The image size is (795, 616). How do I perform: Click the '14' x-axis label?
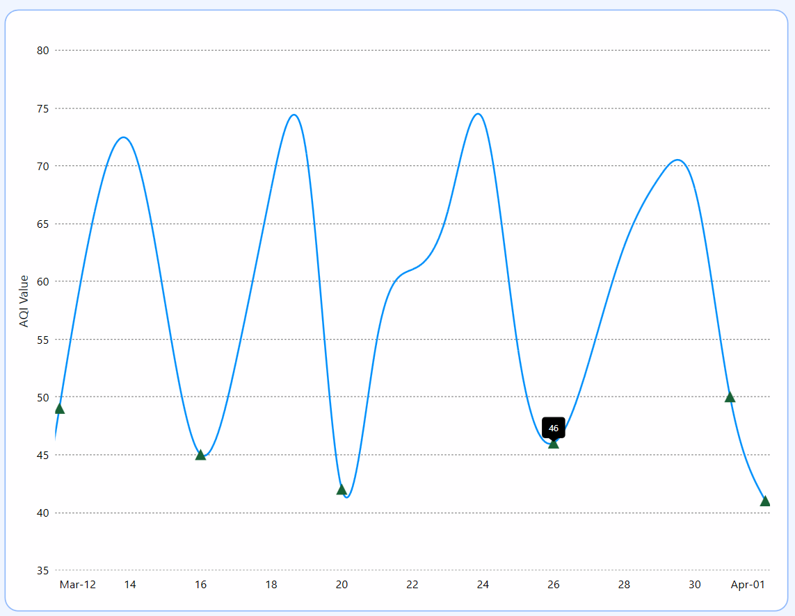[x=130, y=585]
